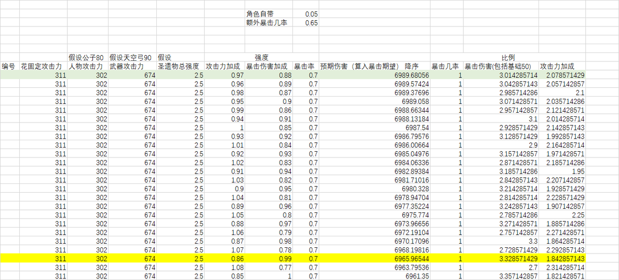The image size is (619, 280).
Task: Select the cell 6986.00664
Action: [x=374, y=144]
